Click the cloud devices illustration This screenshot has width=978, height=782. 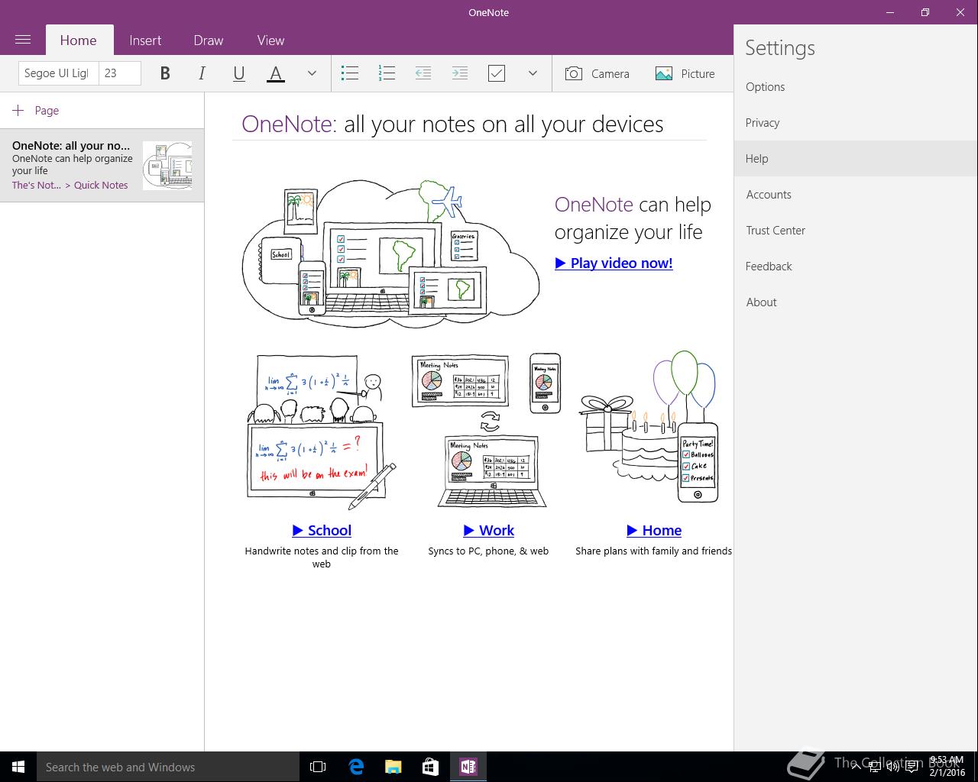[390, 254]
